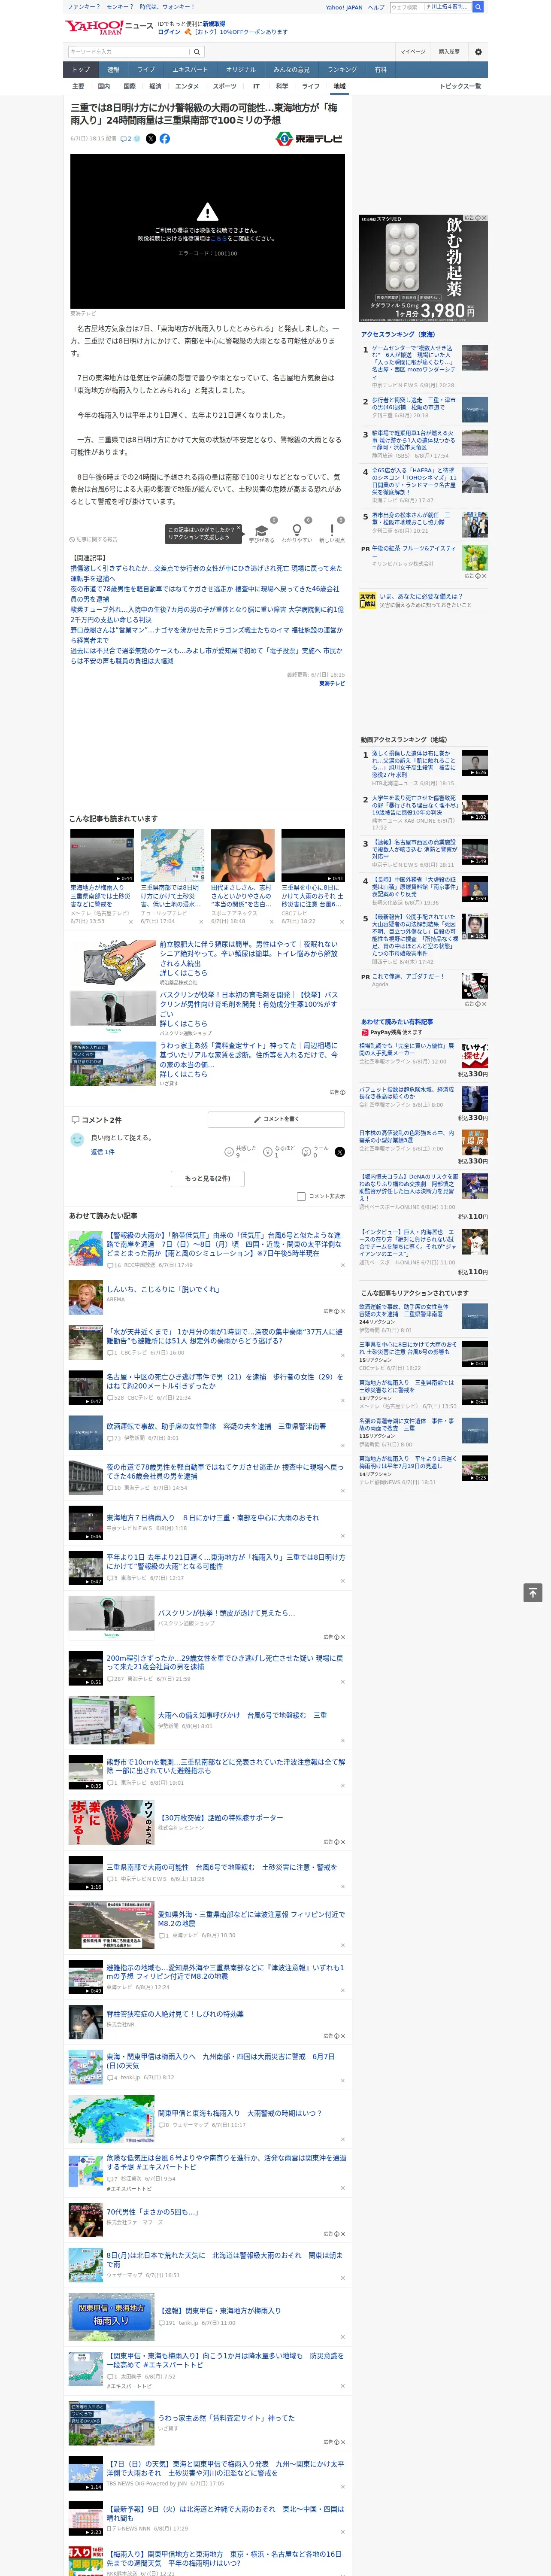The height and width of the screenshot is (2576, 551).
Task: Click the 共感した smiley reaction
Action: (x=229, y=1152)
